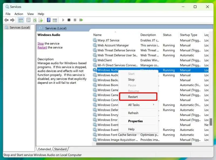Click the Restart the service link
Image resolution: width=216 pixels, height=160 pixels.
click(x=42, y=48)
